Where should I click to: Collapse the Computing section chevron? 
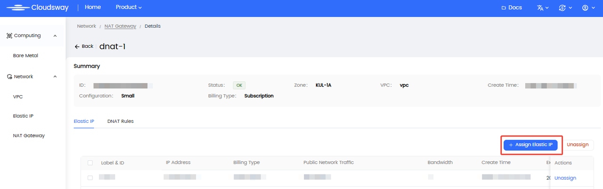(55, 36)
